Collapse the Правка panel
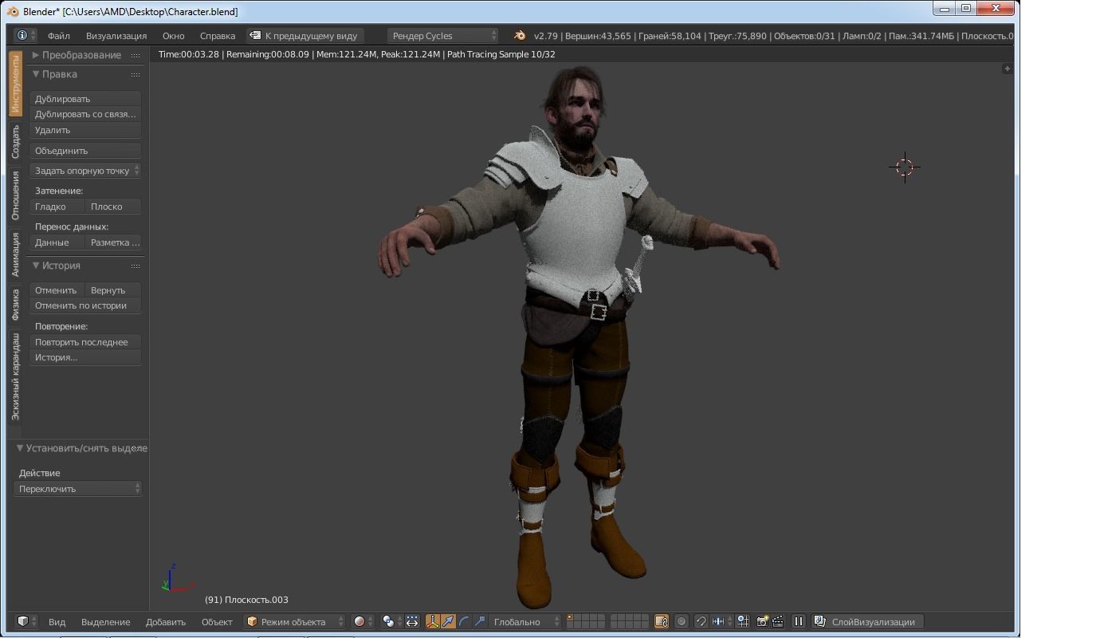This screenshot has height=638, width=1100. [55, 74]
